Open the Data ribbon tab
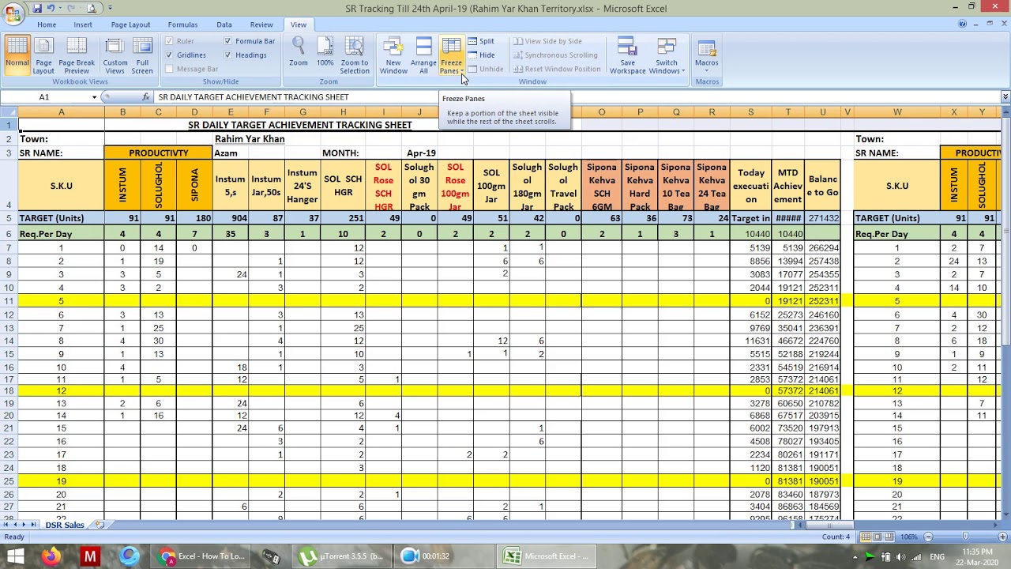 point(224,24)
